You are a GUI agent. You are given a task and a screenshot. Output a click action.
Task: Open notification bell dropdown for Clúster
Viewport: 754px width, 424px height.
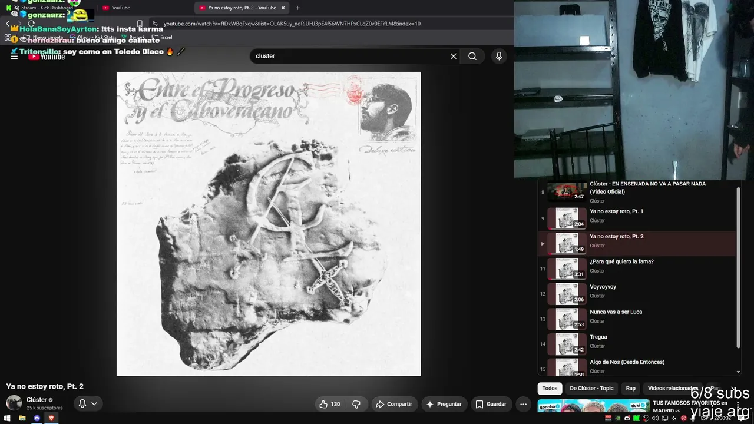click(87, 403)
